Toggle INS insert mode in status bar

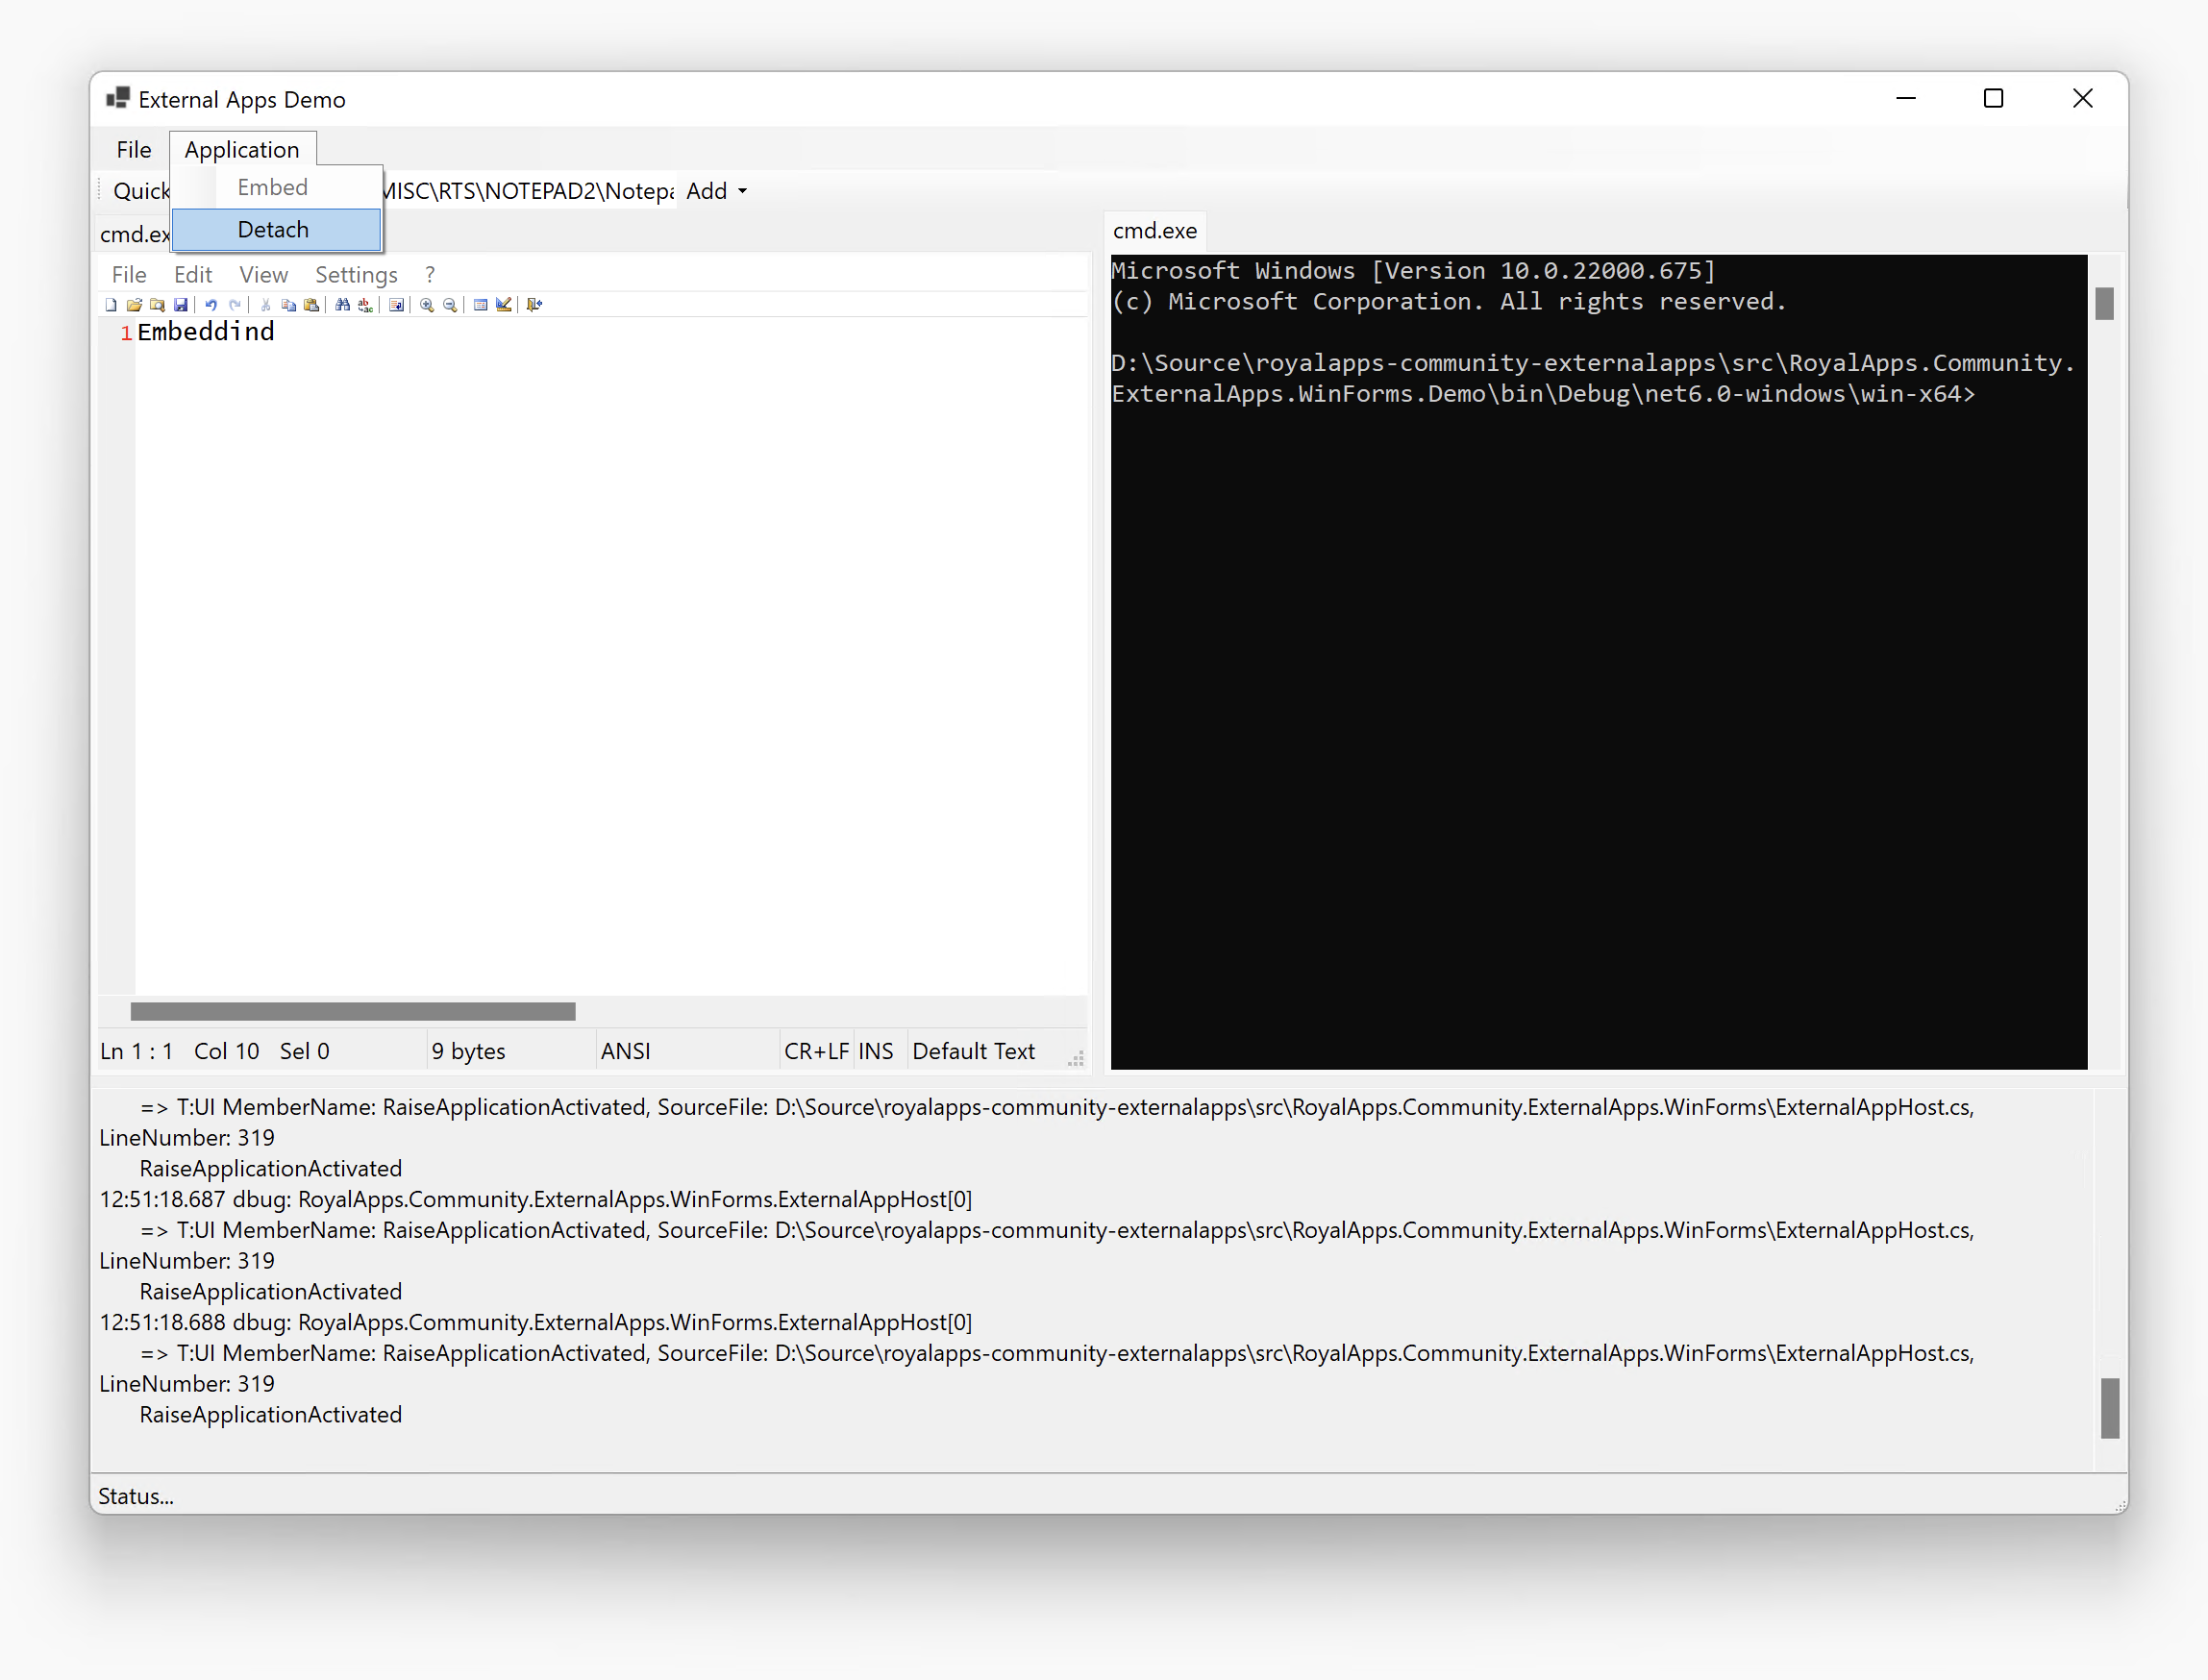click(875, 1051)
